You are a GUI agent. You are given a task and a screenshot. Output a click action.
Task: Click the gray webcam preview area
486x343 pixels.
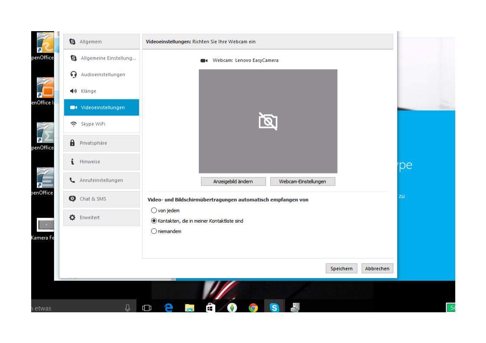(x=268, y=121)
